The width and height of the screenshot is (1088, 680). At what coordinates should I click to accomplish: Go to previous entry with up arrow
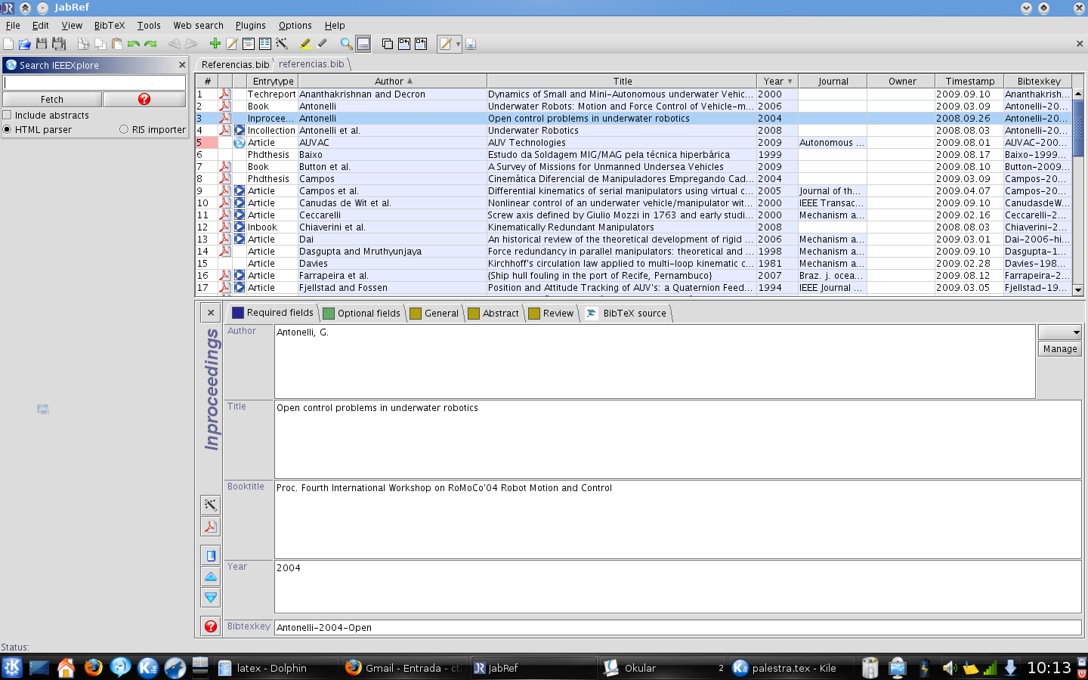211,576
